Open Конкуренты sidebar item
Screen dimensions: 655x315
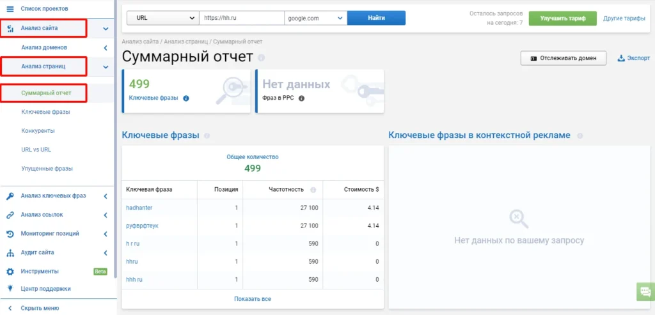click(38, 131)
